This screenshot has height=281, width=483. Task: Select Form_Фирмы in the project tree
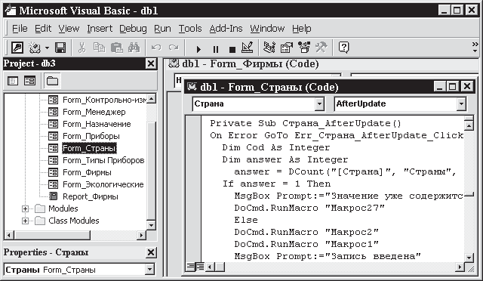tap(87, 172)
